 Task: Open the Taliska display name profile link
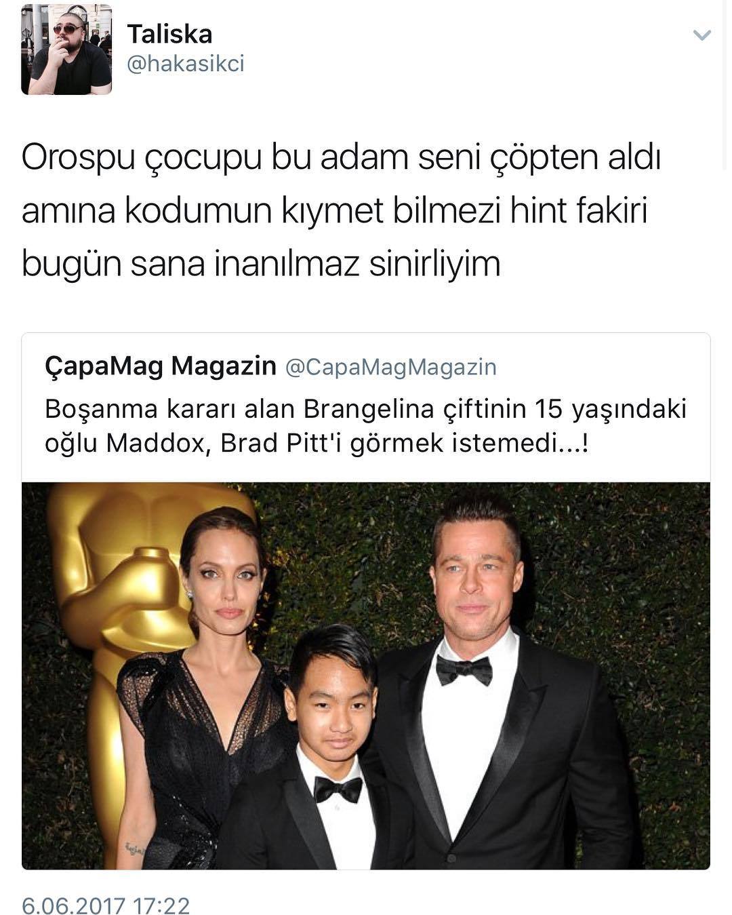click(169, 34)
